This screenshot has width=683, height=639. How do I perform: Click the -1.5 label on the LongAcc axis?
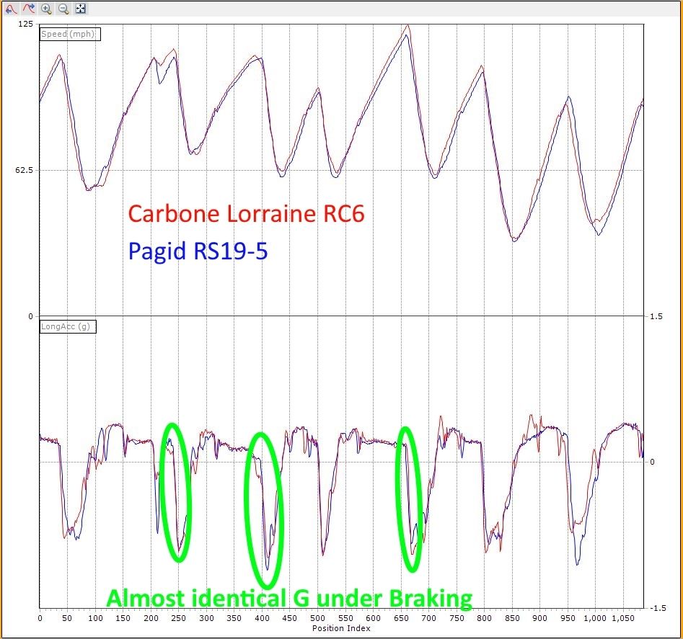(655, 608)
